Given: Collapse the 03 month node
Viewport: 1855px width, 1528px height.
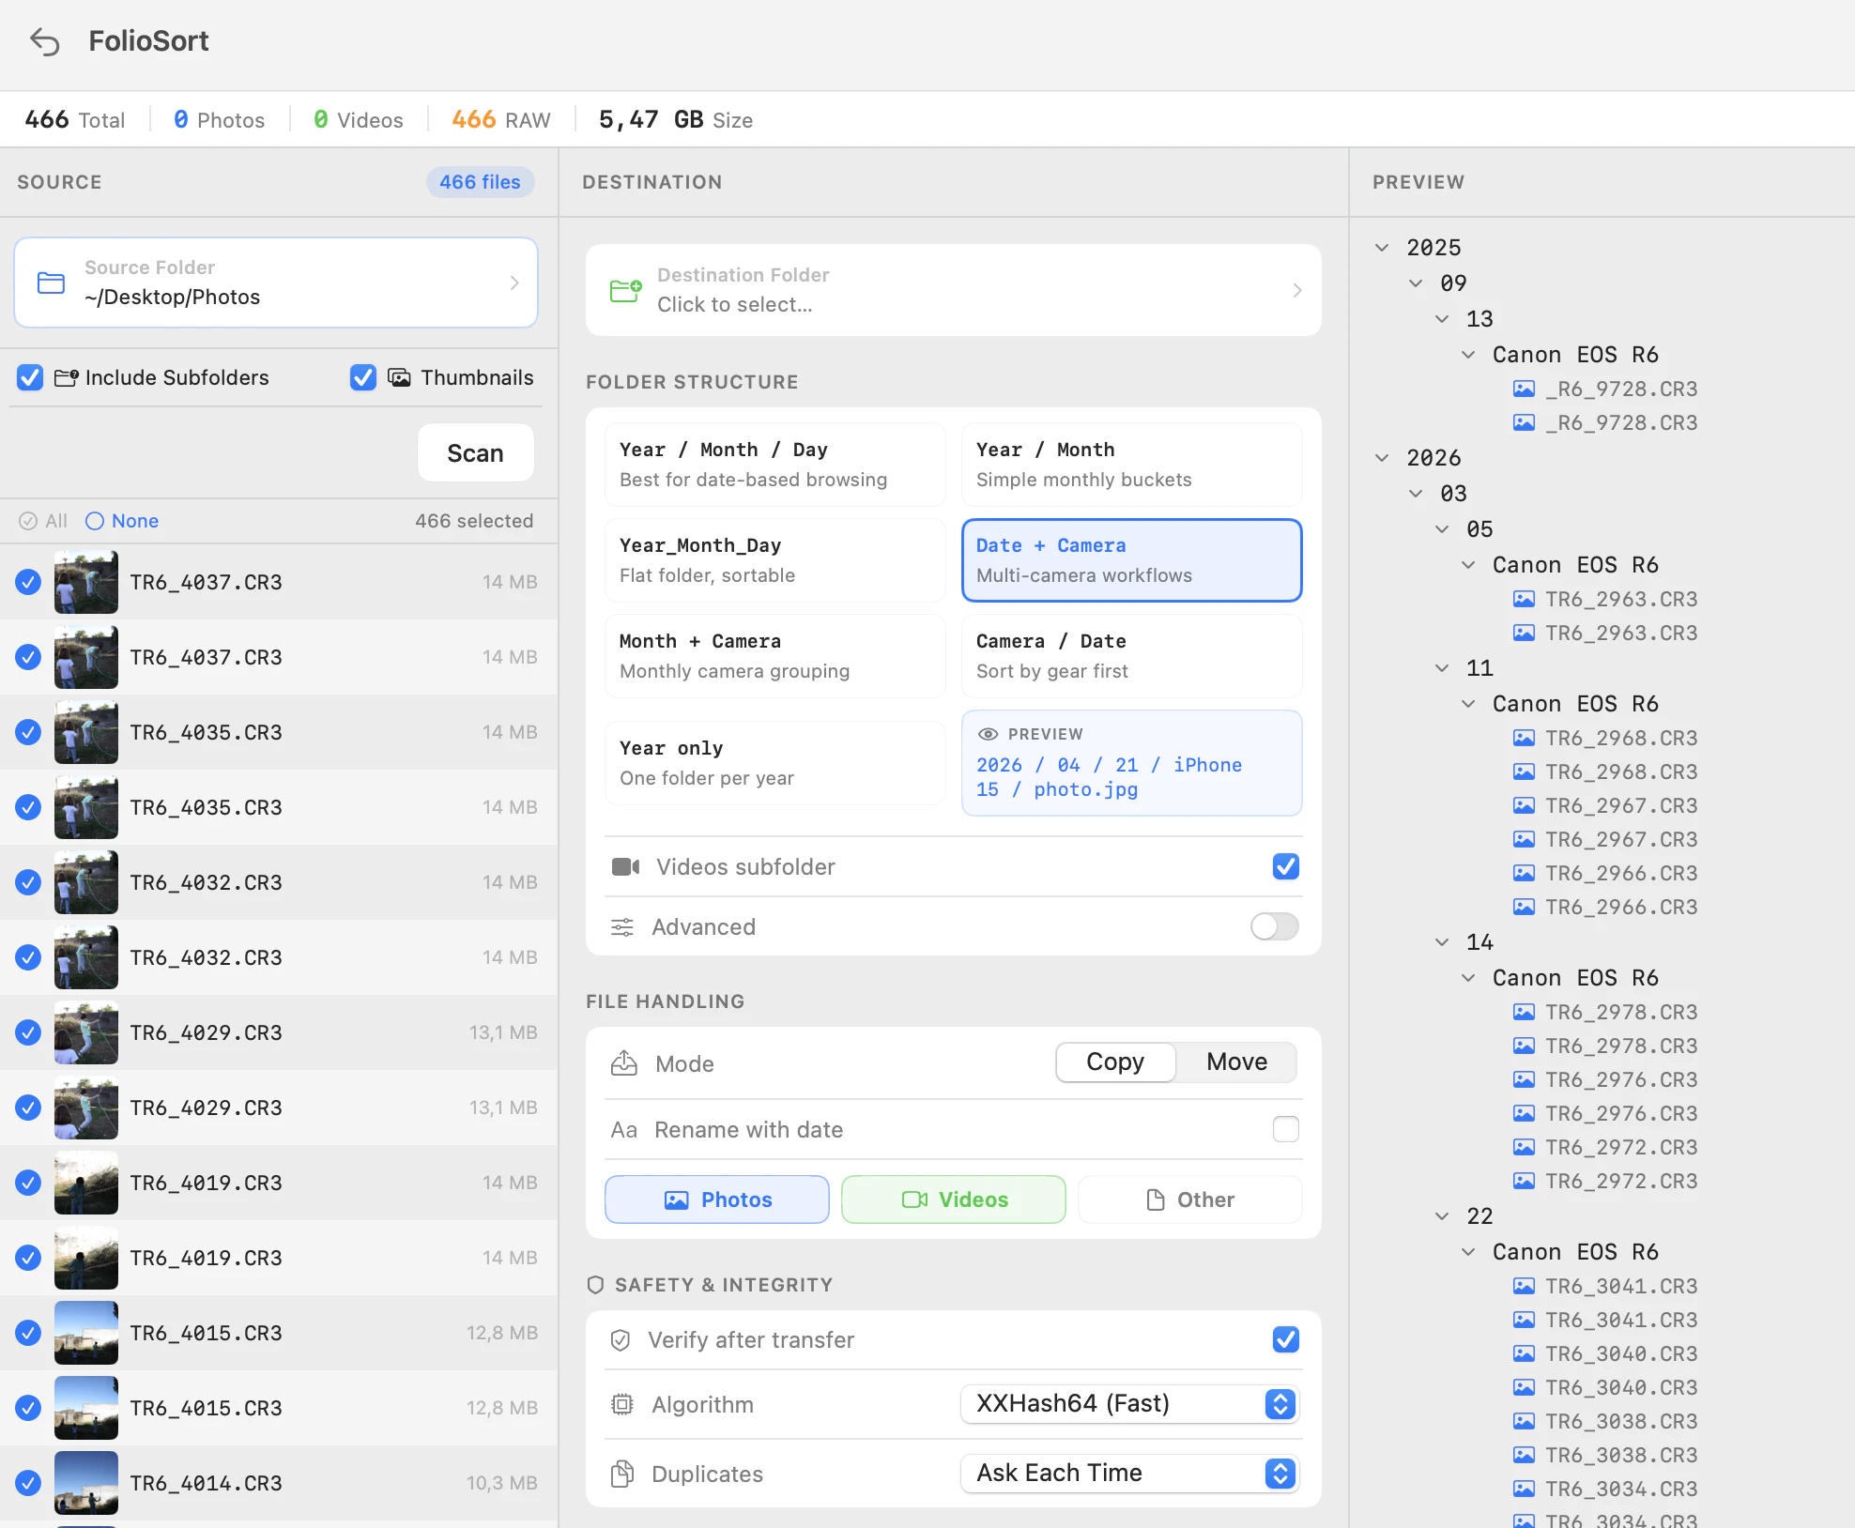Looking at the screenshot, I should (1416, 494).
